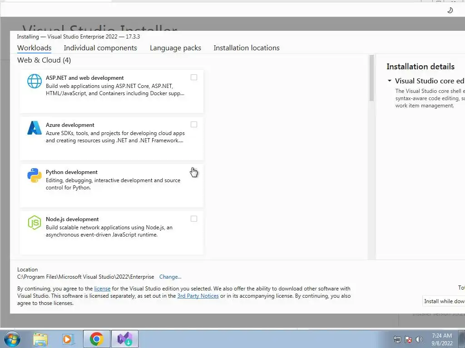Select the Node.js development title text

click(72, 219)
